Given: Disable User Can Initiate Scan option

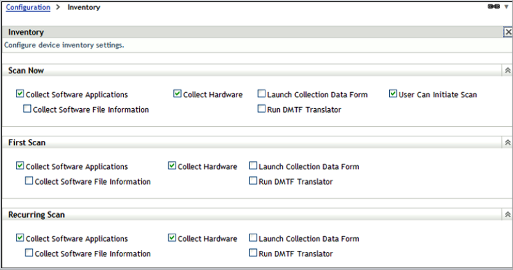Looking at the screenshot, I should pyautogui.click(x=393, y=94).
